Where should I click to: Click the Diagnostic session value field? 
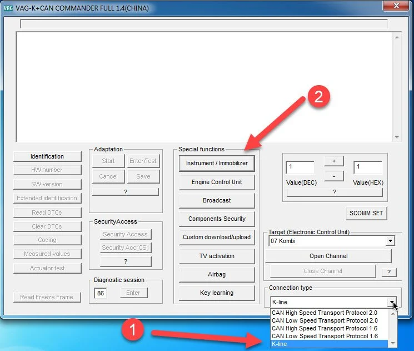pyautogui.click(x=101, y=293)
